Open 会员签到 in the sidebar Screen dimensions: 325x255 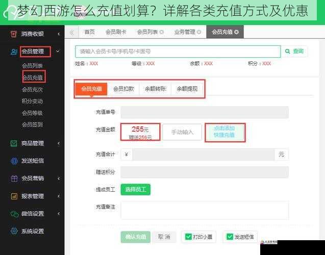click(32, 124)
